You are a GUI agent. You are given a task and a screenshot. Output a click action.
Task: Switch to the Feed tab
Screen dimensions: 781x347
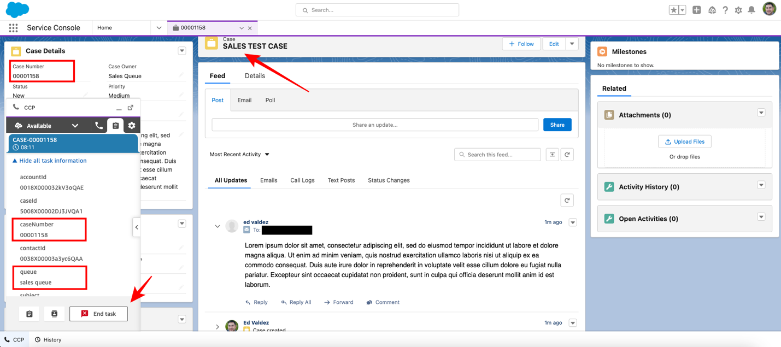pyautogui.click(x=218, y=76)
